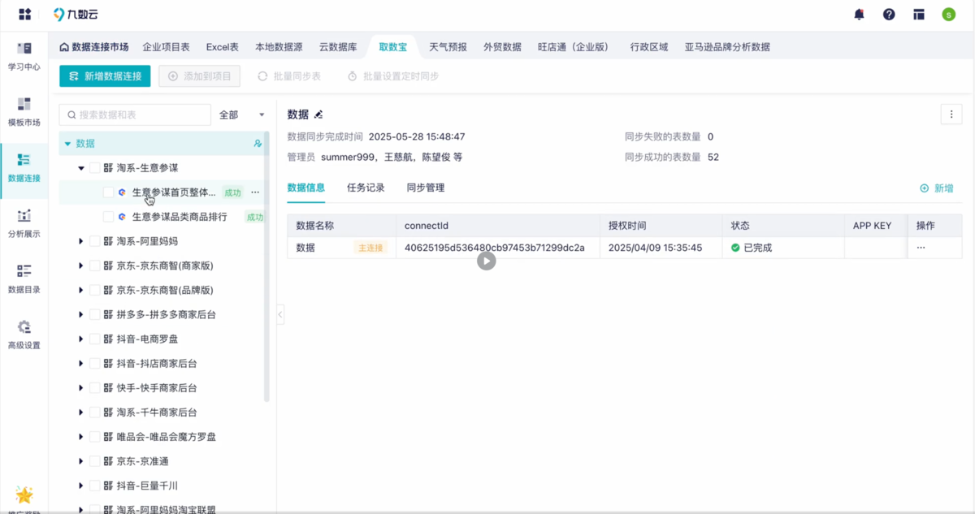Select the 抖音-抖店商家后台 checkbox
The width and height of the screenshot is (975, 514).
pos(94,363)
